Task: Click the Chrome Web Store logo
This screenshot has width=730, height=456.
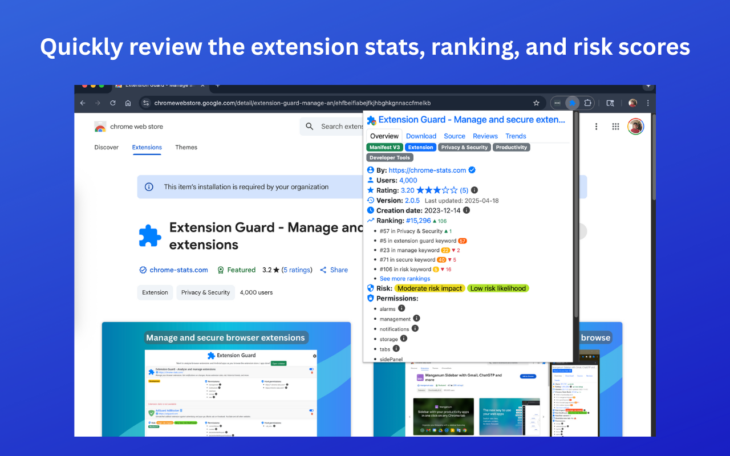Action: point(100,127)
